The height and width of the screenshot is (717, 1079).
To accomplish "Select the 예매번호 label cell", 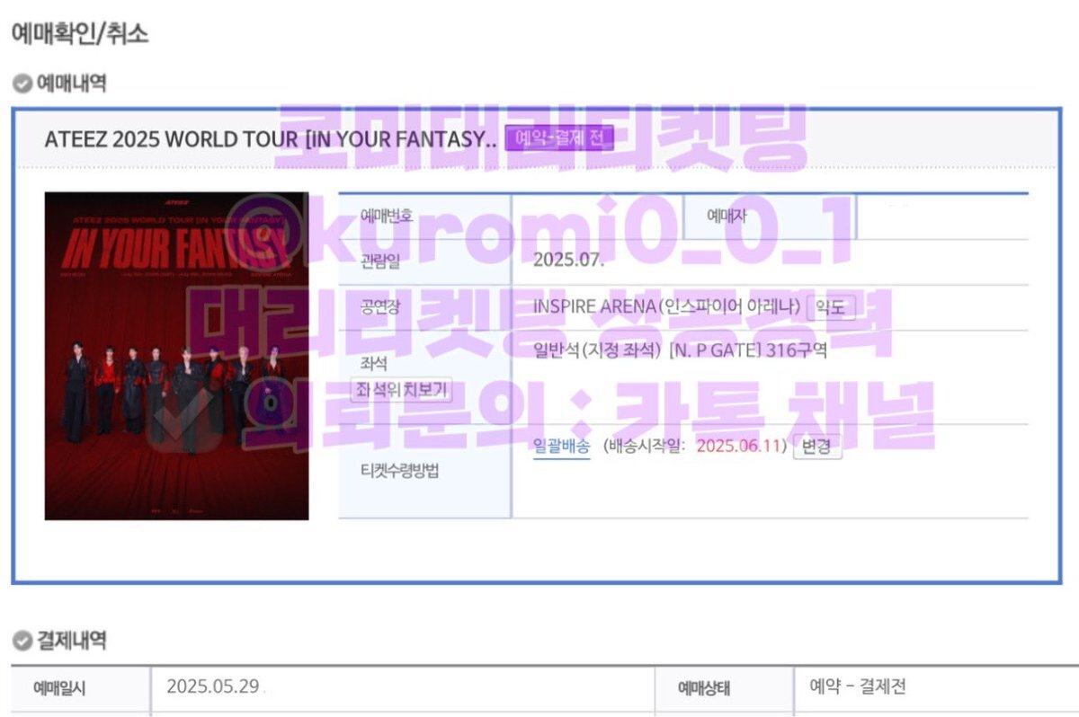I will click(x=425, y=217).
